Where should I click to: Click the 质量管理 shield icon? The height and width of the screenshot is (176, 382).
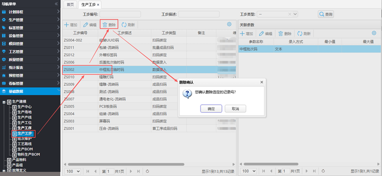tap(4, 59)
